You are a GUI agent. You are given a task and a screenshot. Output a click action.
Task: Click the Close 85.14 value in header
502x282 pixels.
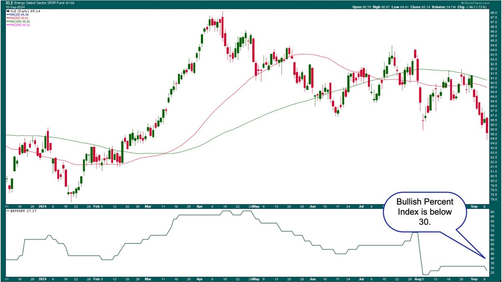coord(420,7)
